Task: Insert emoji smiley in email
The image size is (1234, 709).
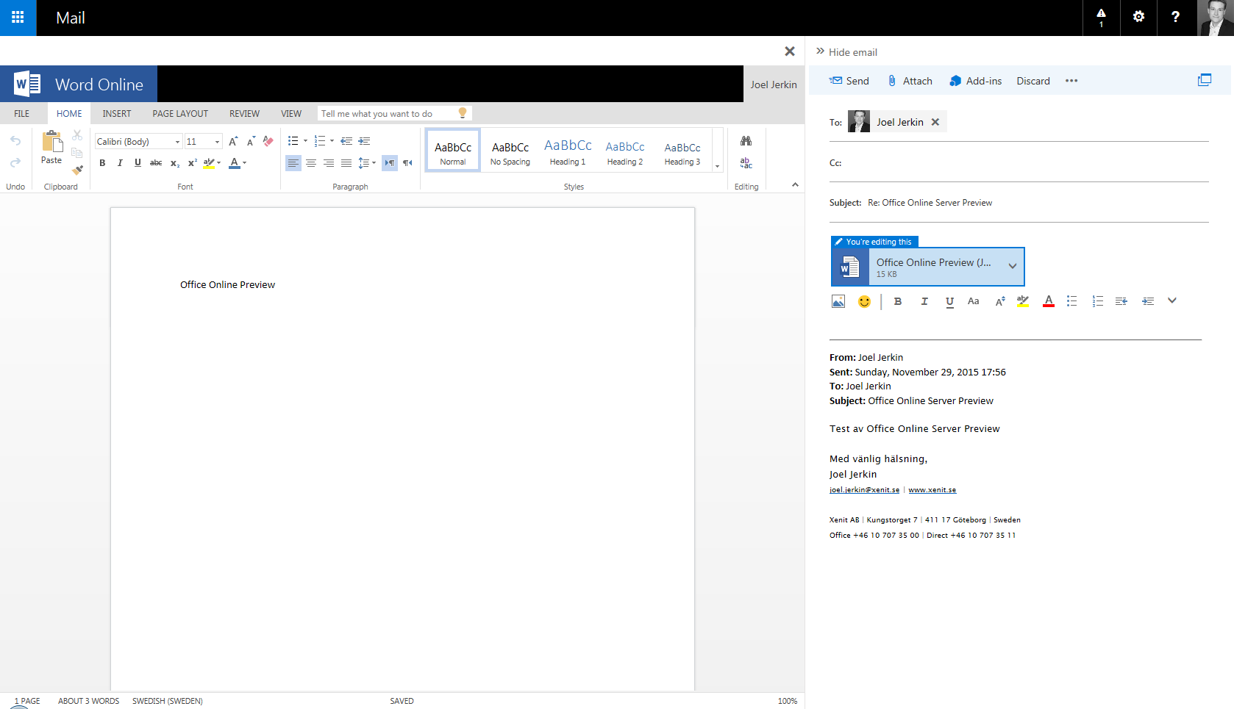Action: [x=864, y=301]
